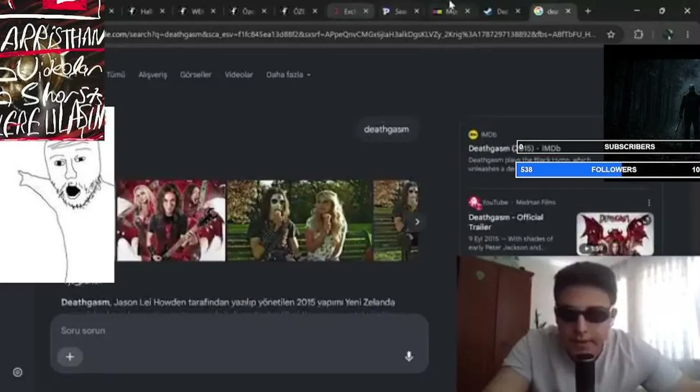Close the Facebook tab labeled ÖZI

tap(315, 11)
